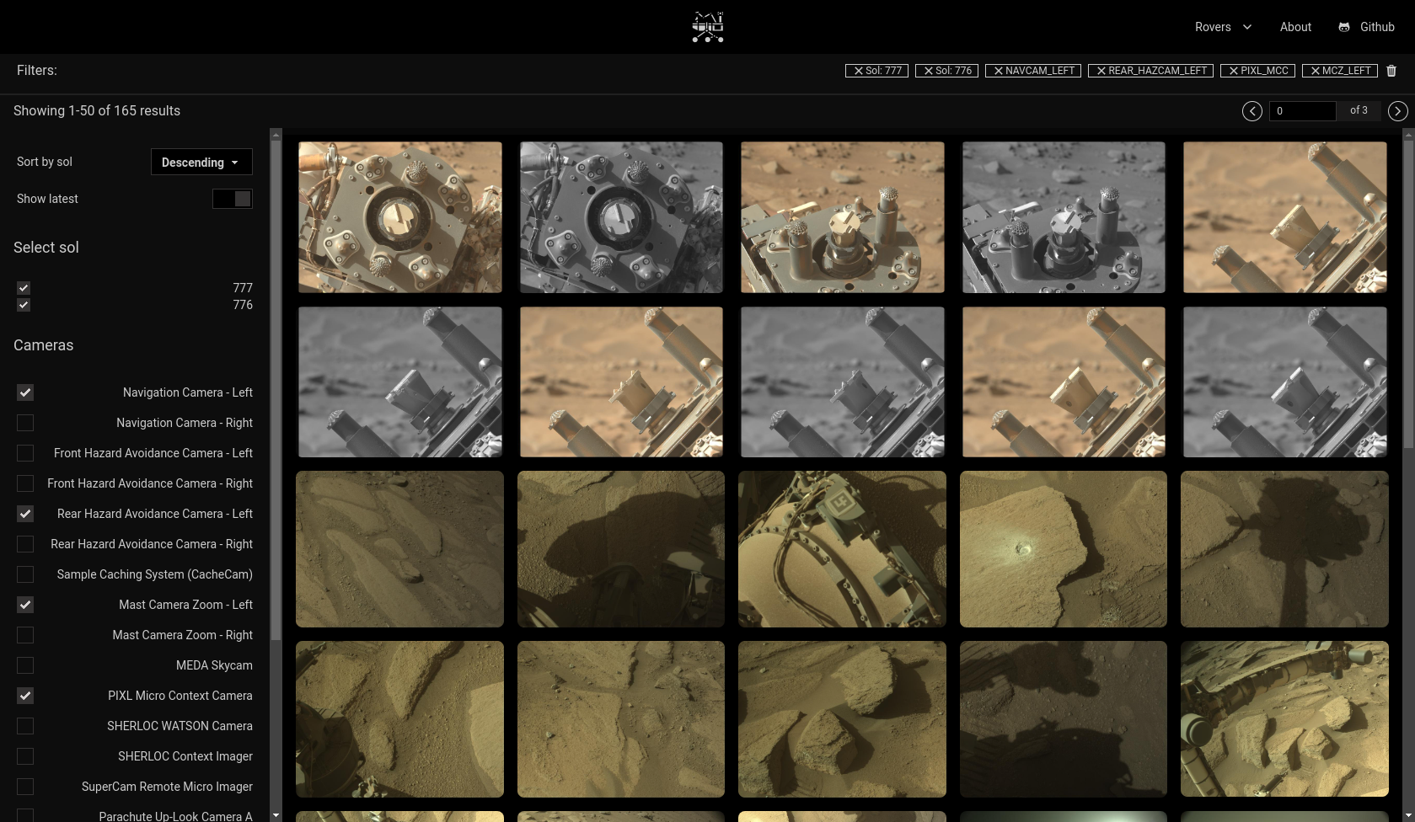
Task: Open the Github link
Action: 1377,27
